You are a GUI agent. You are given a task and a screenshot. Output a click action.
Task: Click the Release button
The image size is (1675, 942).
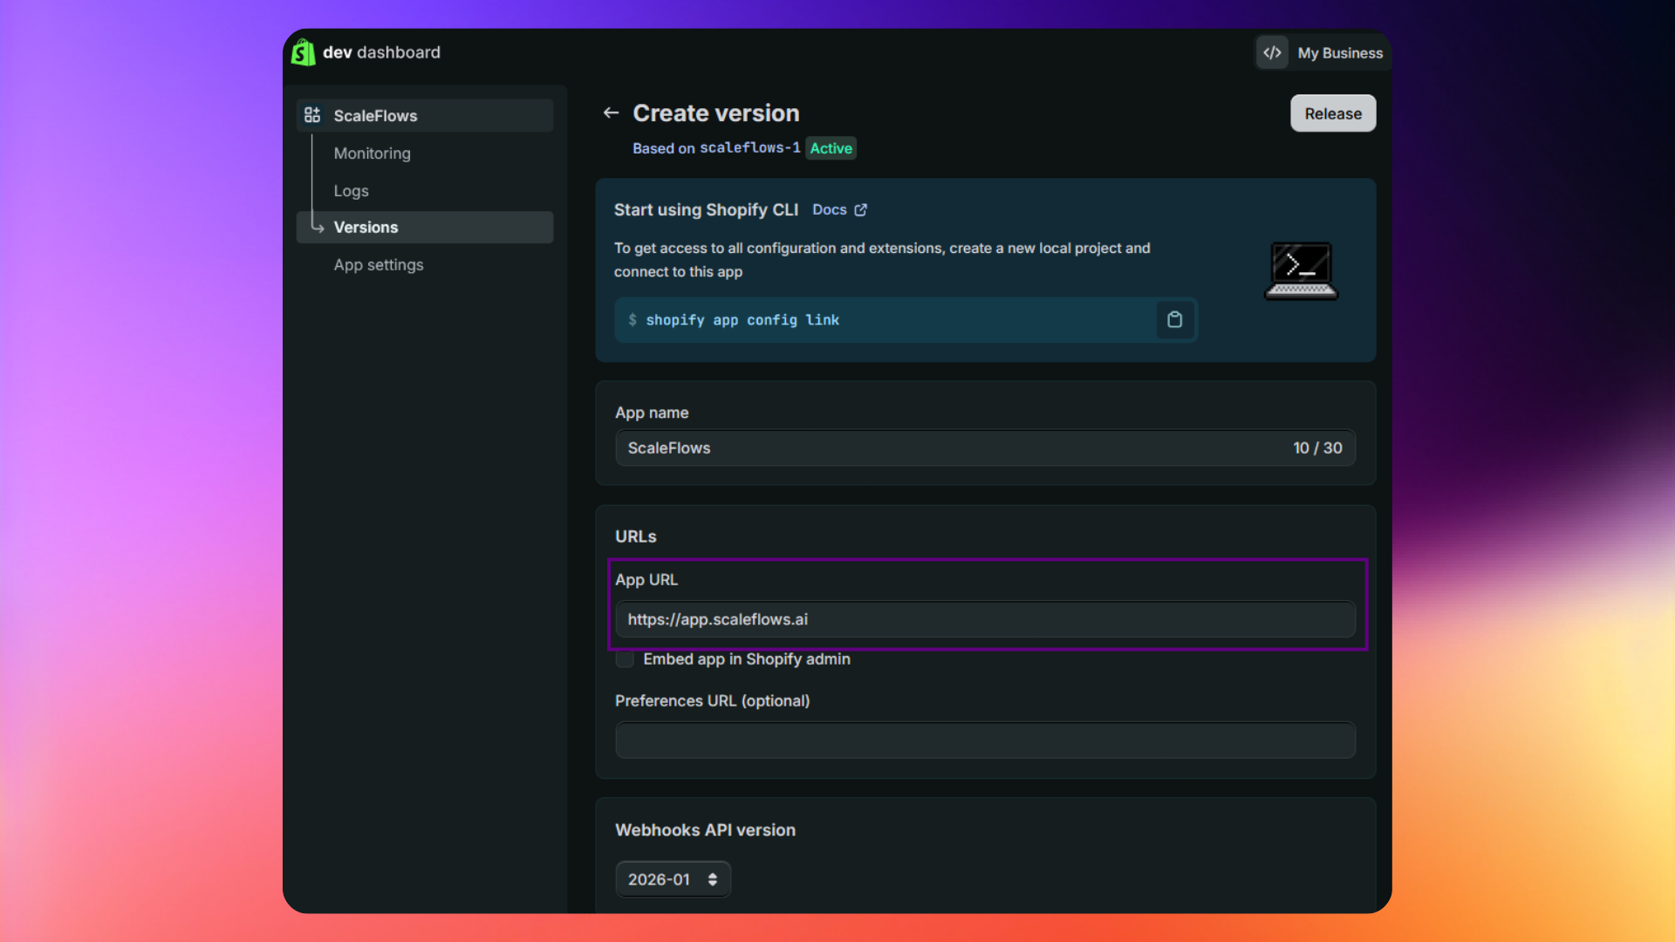coord(1333,113)
